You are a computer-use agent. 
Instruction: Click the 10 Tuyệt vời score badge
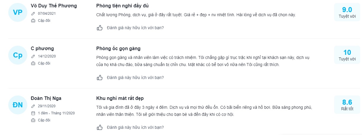pyautogui.click(x=347, y=55)
